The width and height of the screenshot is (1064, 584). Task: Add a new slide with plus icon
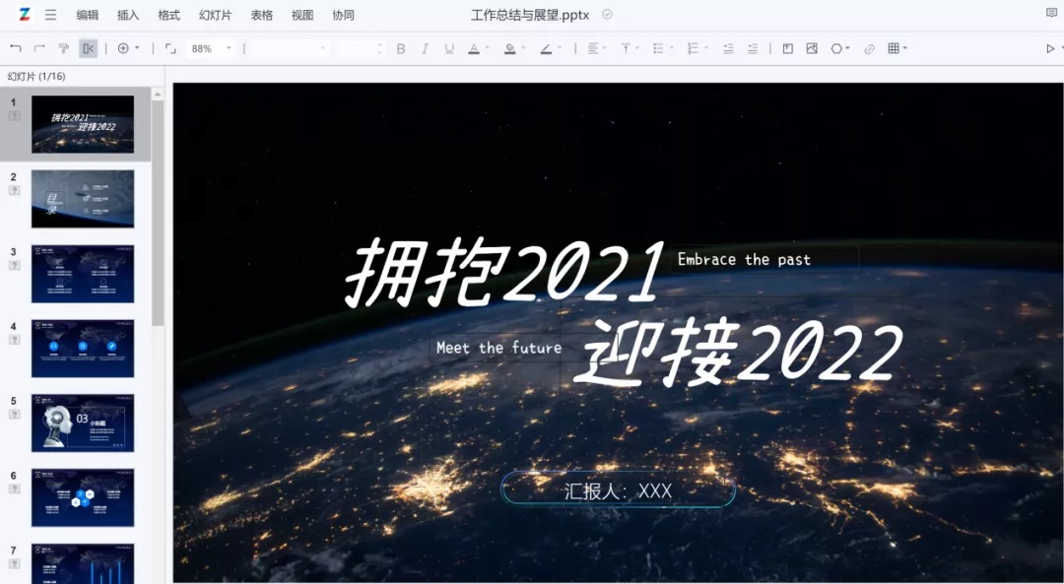[123, 48]
